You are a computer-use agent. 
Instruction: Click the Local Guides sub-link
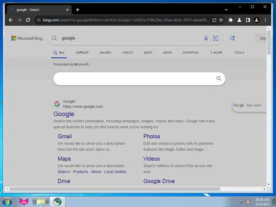(x=115, y=172)
